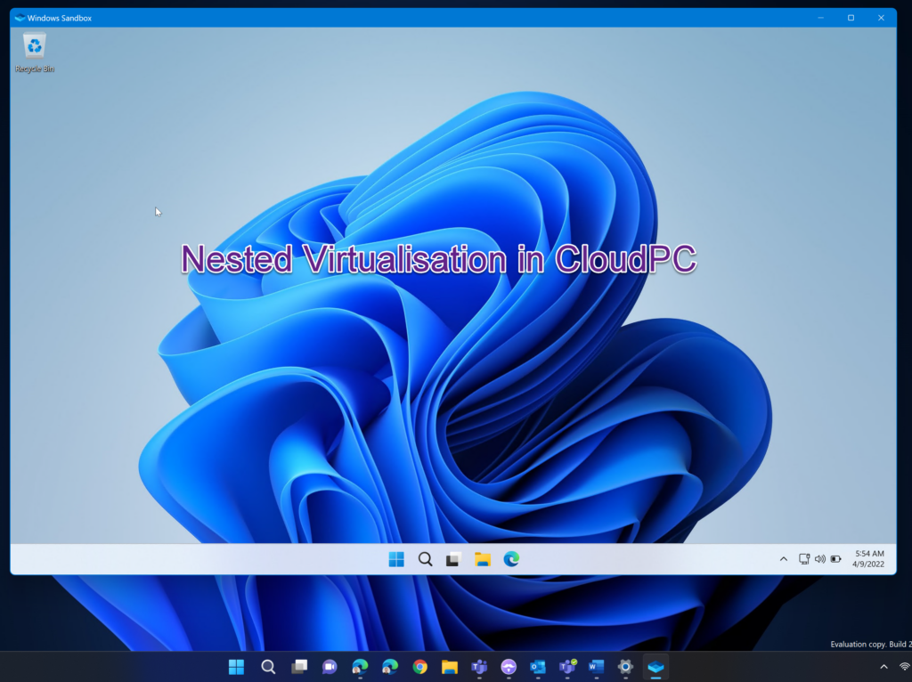The width and height of the screenshot is (912, 682).
Task: Open Microsoft Word from the host taskbar
Action: pos(598,666)
